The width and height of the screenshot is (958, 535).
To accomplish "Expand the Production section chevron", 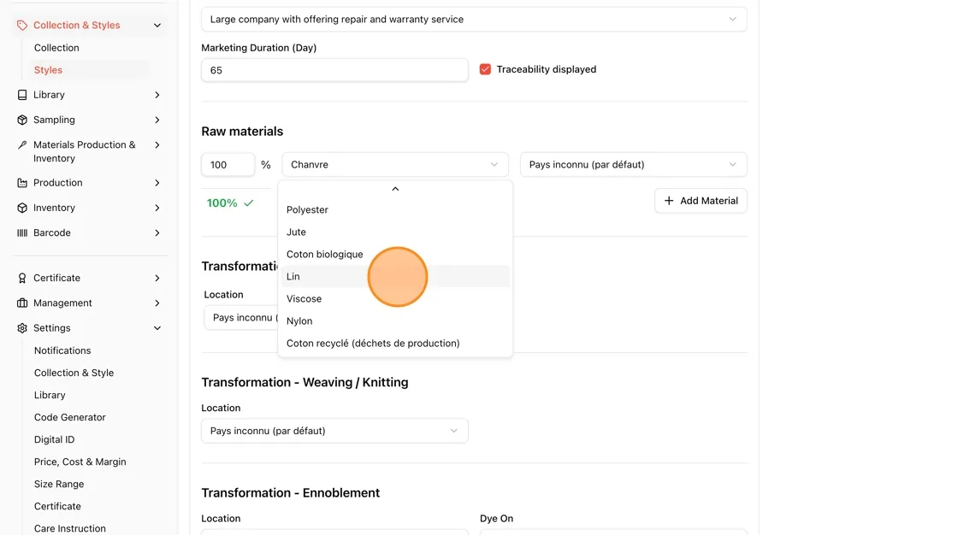I will [157, 183].
